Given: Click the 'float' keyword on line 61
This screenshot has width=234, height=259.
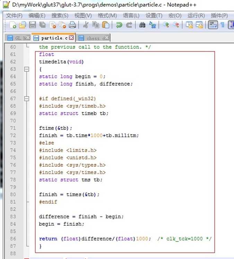Looking at the screenshot, I should point(46,55).
